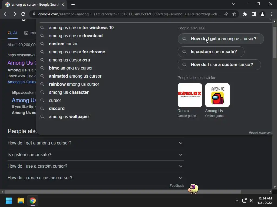Bookmark this tab with the star icon
The image size is (277, 207).
tap(234, 14)
